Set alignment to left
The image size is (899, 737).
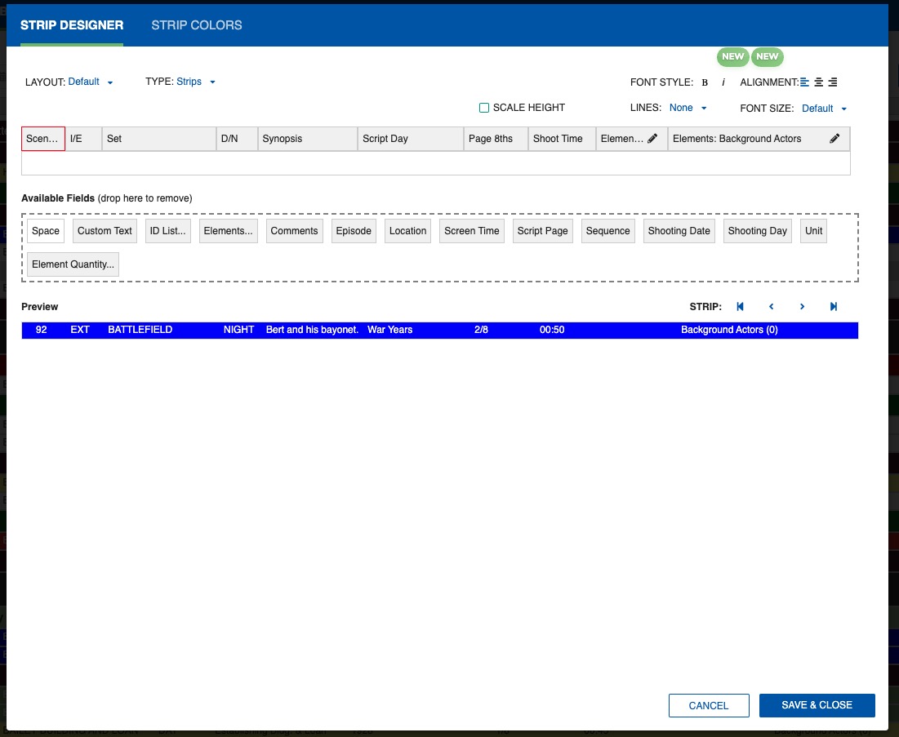805,82
